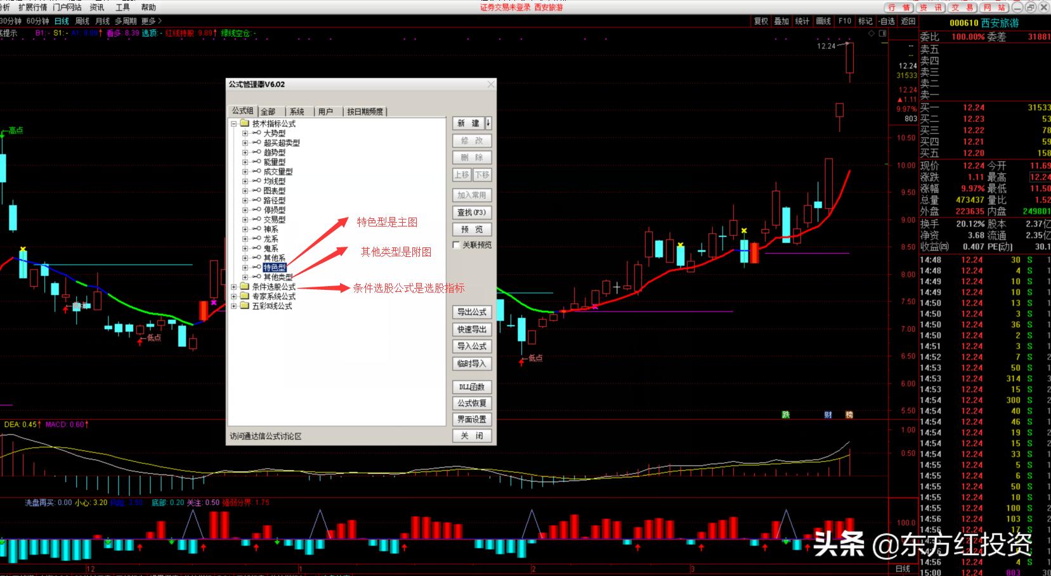The height and width of the screenshot is (576, 1051).
Task: Switch to the 系统 tab
Action: point(297,112)
